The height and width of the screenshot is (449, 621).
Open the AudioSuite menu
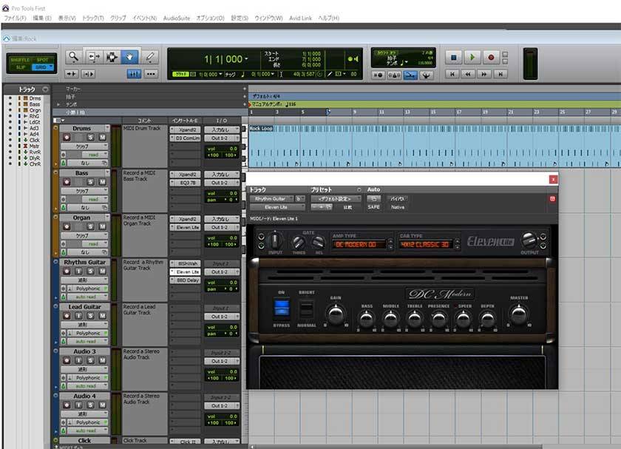tap(177, 18)
